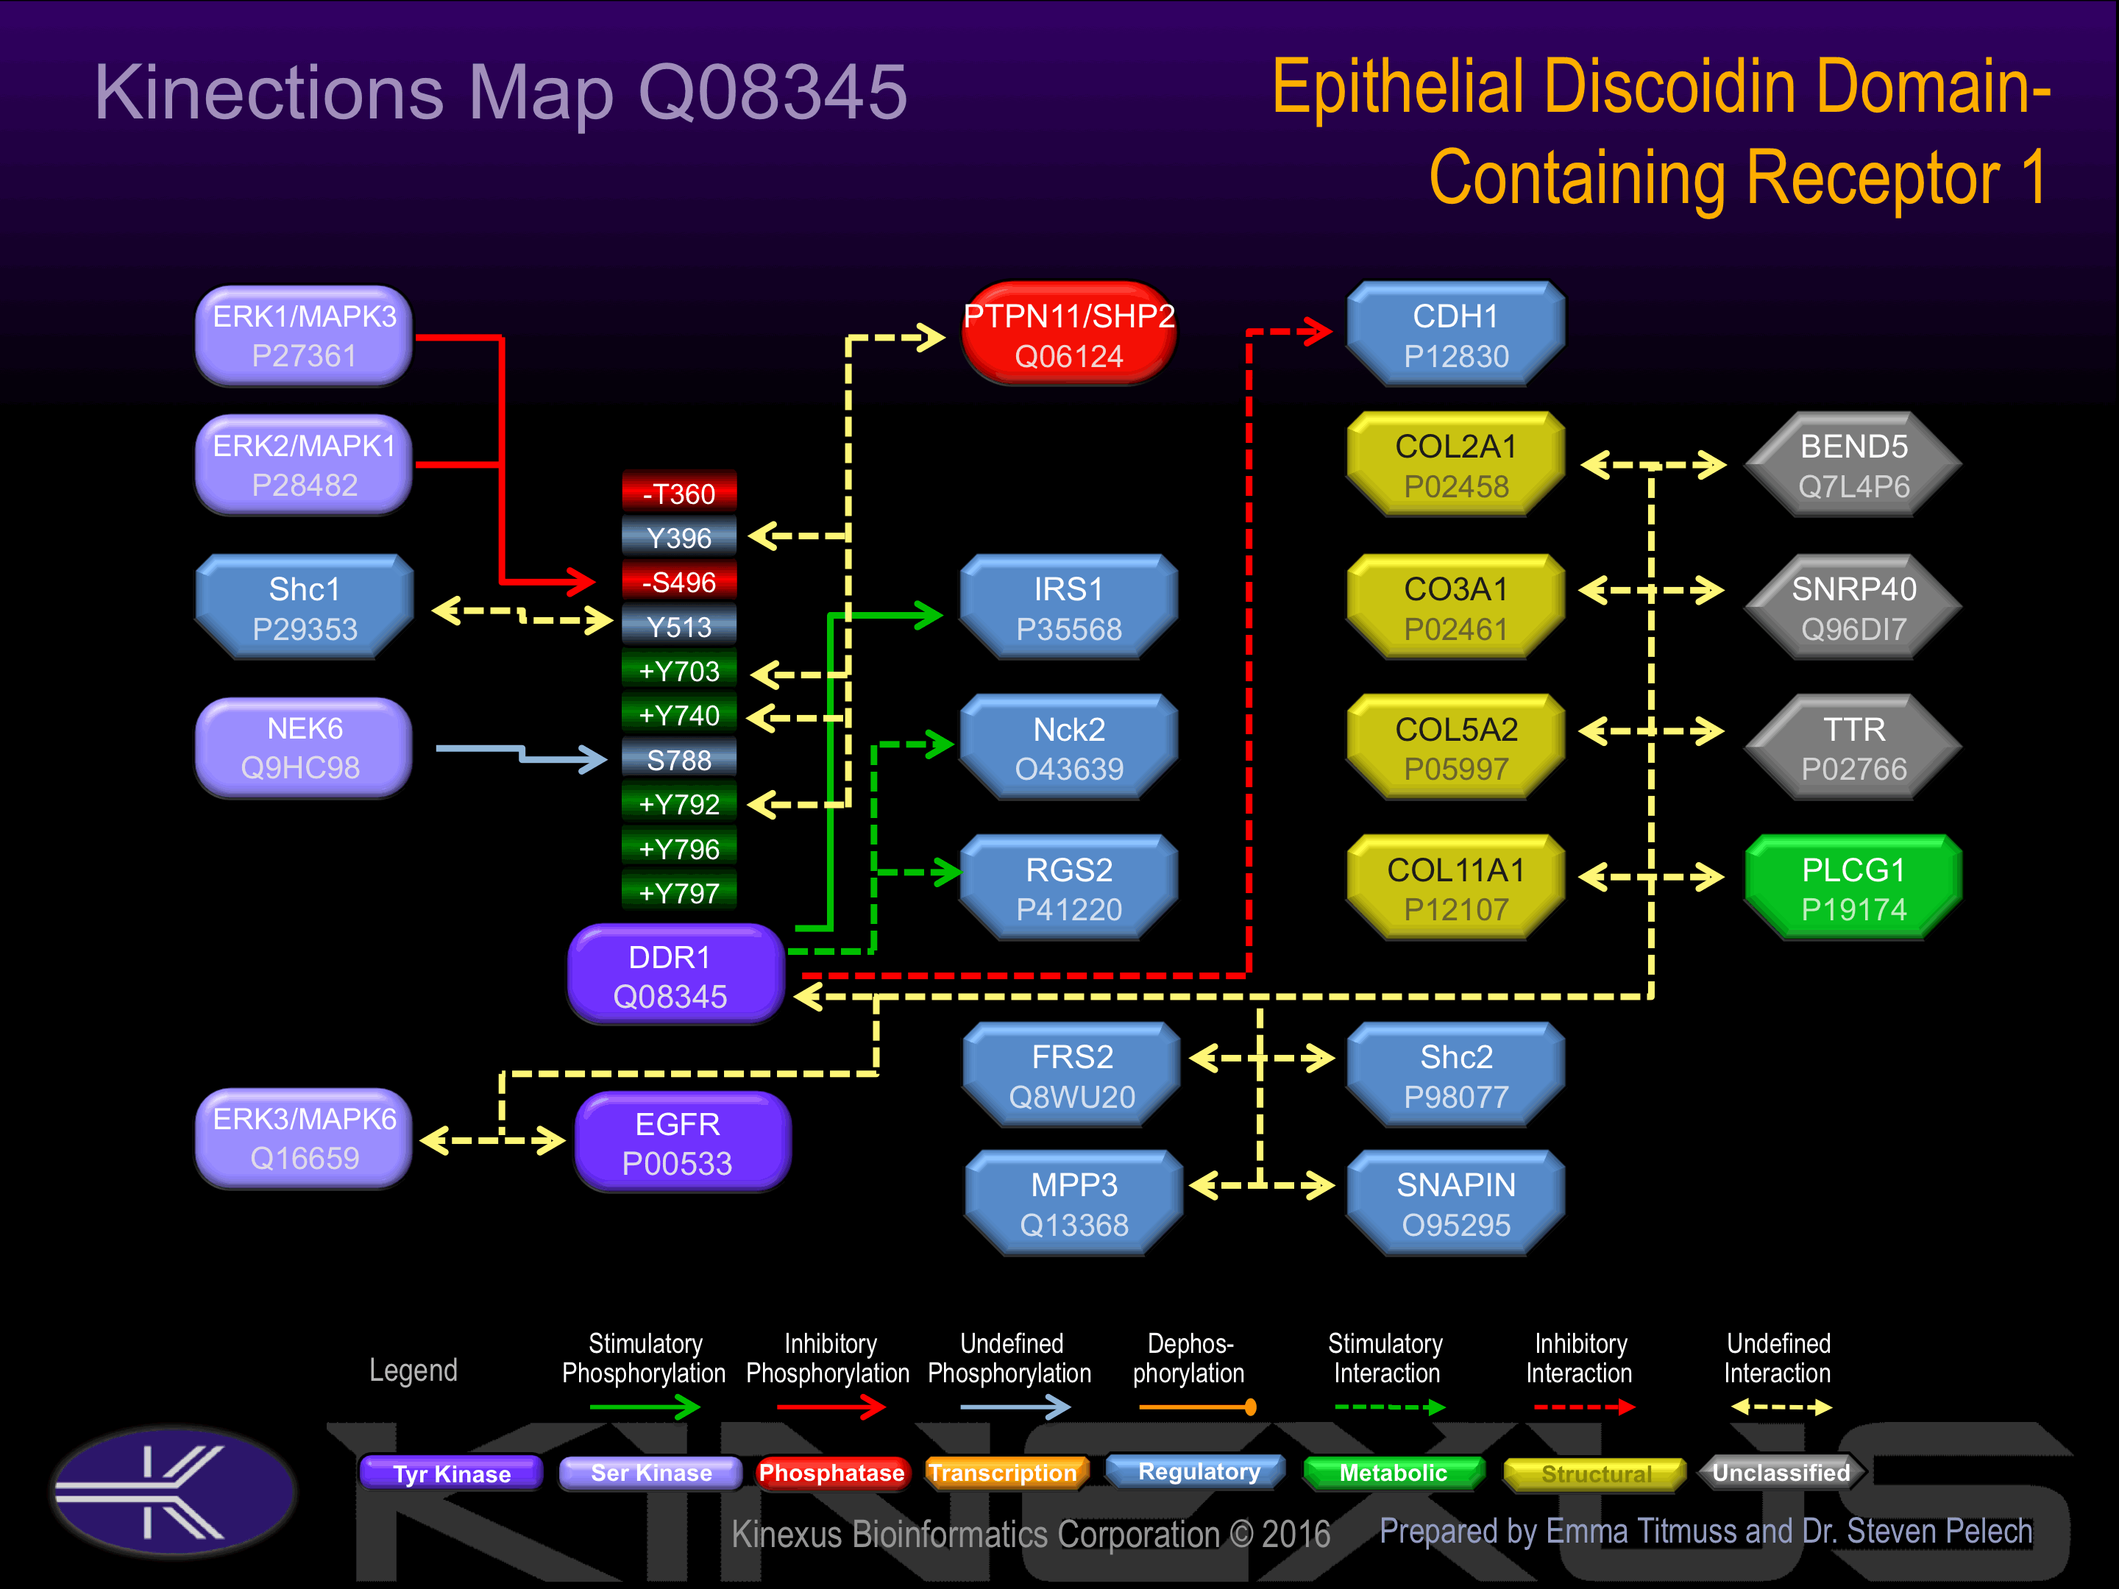This screenshot has height=1589, width=2119.
Task: Click the +Y796 phosphosite label
Action: pos(679,849)
